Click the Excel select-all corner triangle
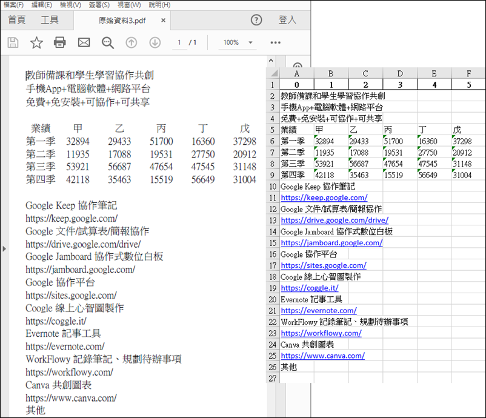This screenshot has height=418, width=486. point(273,73)
